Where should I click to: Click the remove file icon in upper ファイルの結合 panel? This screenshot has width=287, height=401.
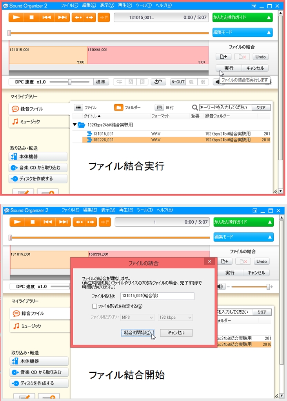pyautogui.click(x=242, y=57)
